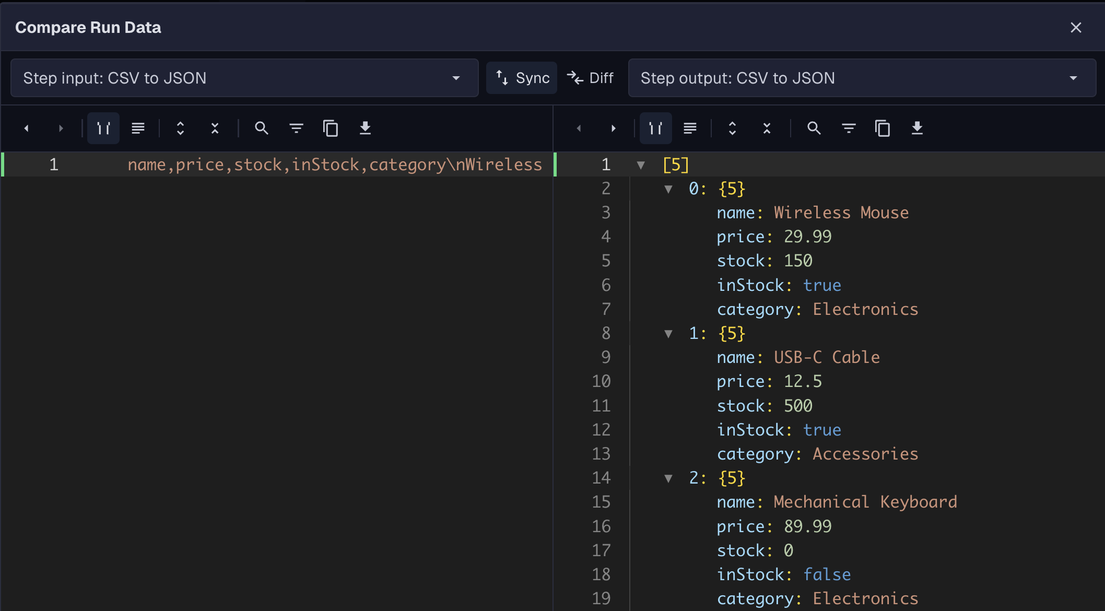Click the CSV text line in left pane
The height and width of the screenshot is (611, 1105).
334,165
